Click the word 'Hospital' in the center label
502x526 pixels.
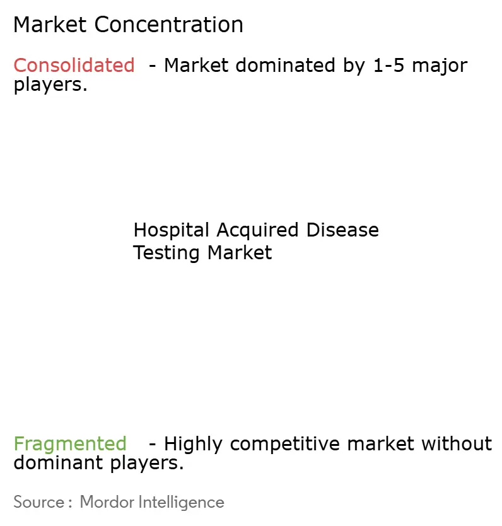(x=172, y=231)
